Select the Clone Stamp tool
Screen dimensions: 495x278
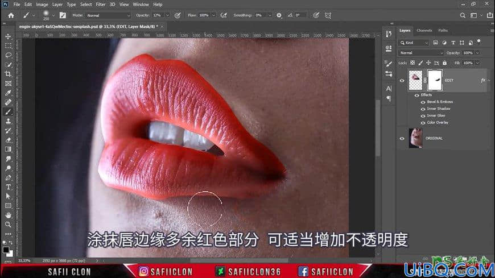pyautogui.click(x=8, y=121)
